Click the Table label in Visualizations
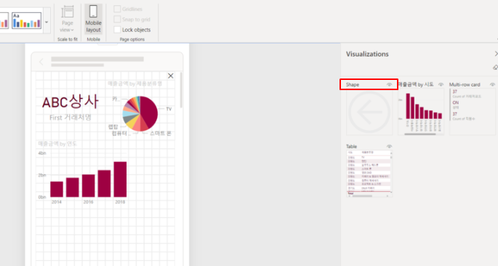This screenshot has width=498, height=266. pyautogui.click(x=351, y=146)
